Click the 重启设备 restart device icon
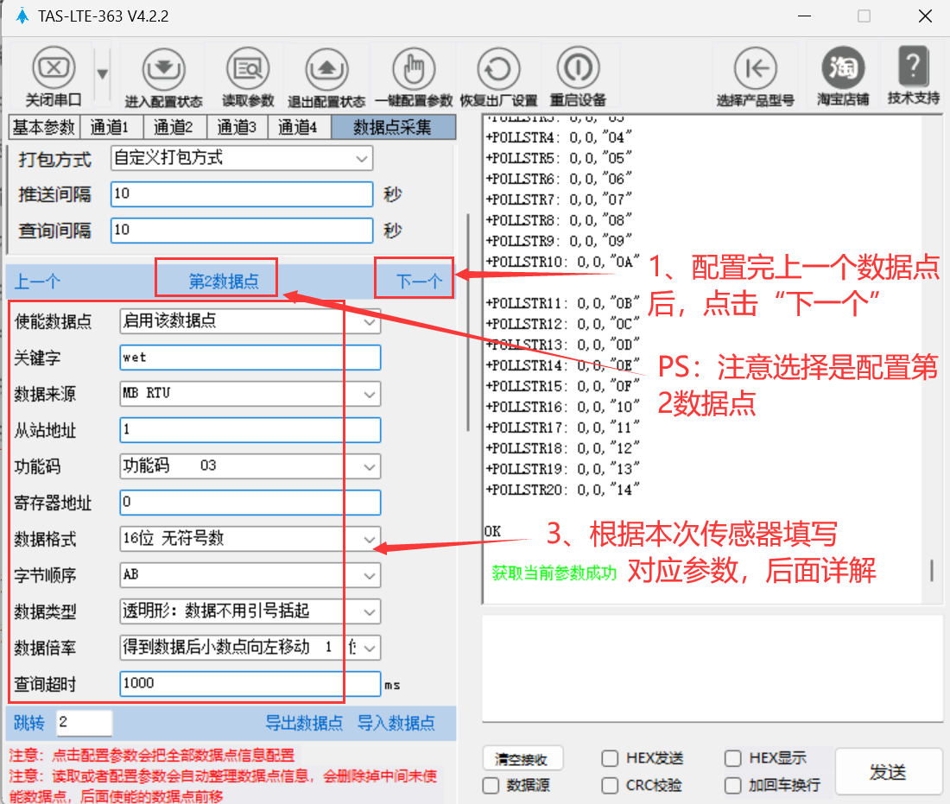Image resolution: width=950 pixels, height=804 pixels. (578, 68)
